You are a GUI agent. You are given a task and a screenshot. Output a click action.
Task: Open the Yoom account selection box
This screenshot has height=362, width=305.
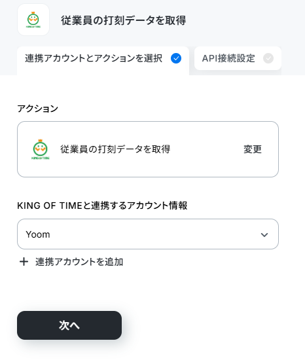coord(148,234)
